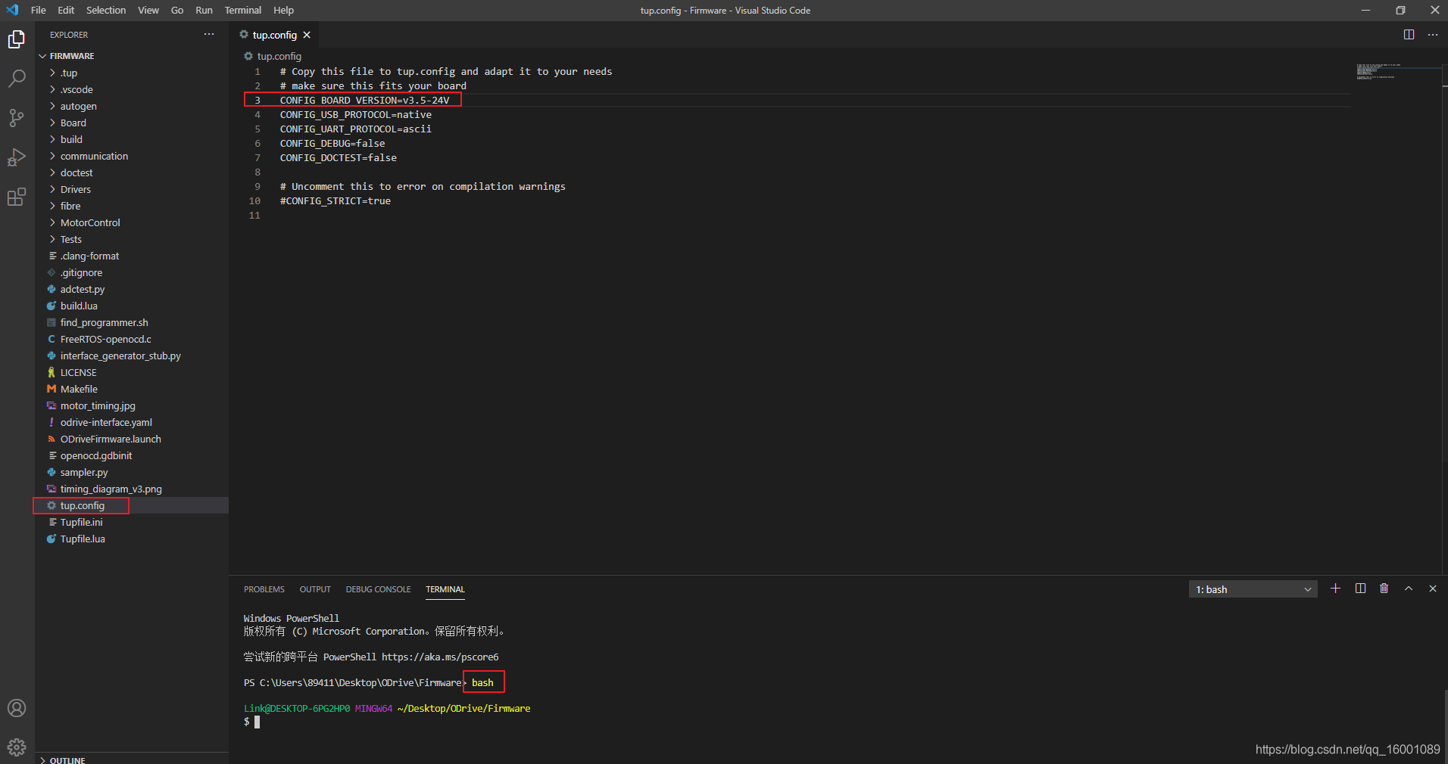
Task: Expand the Tests folder
Action: pos(71,239)
